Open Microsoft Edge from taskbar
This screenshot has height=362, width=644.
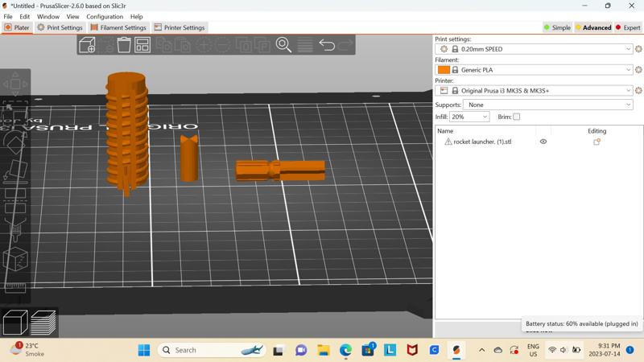tap(345, 350)
